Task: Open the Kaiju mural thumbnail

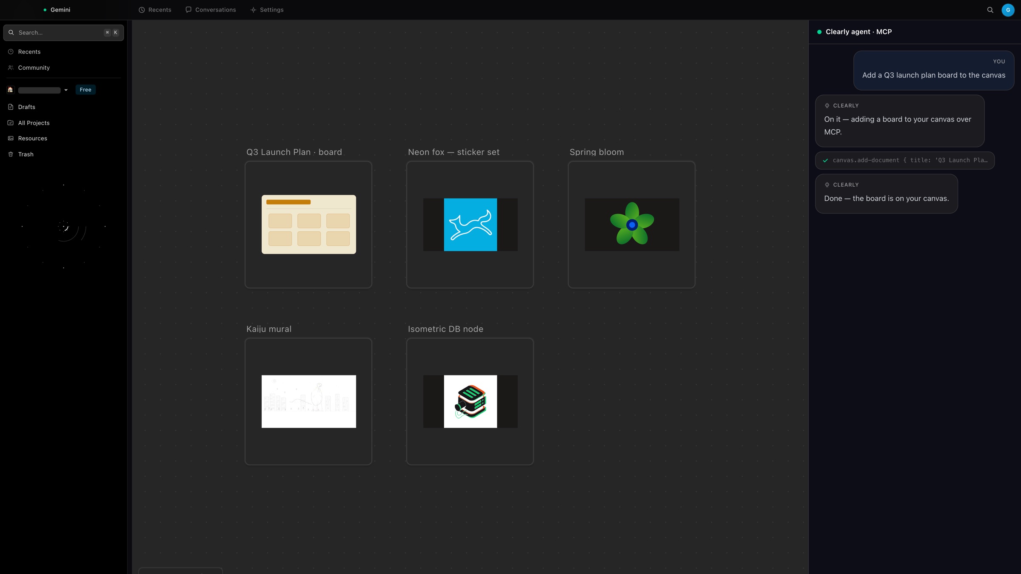Action: point(308,401)
